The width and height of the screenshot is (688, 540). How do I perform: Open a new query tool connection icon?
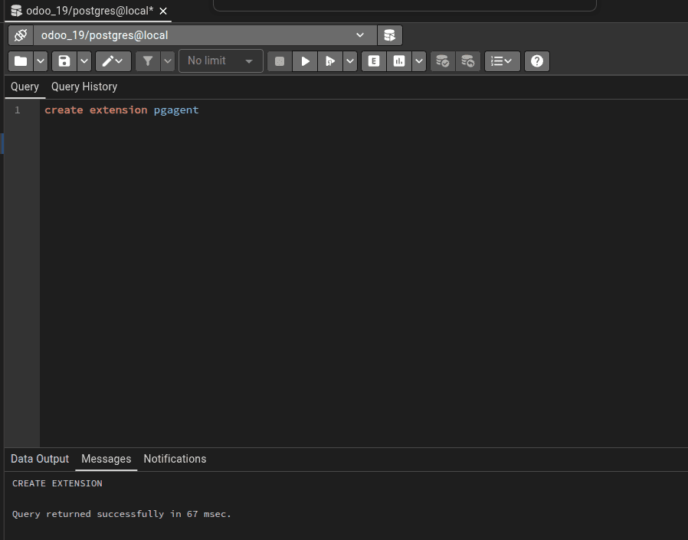[x=390, y=35]
